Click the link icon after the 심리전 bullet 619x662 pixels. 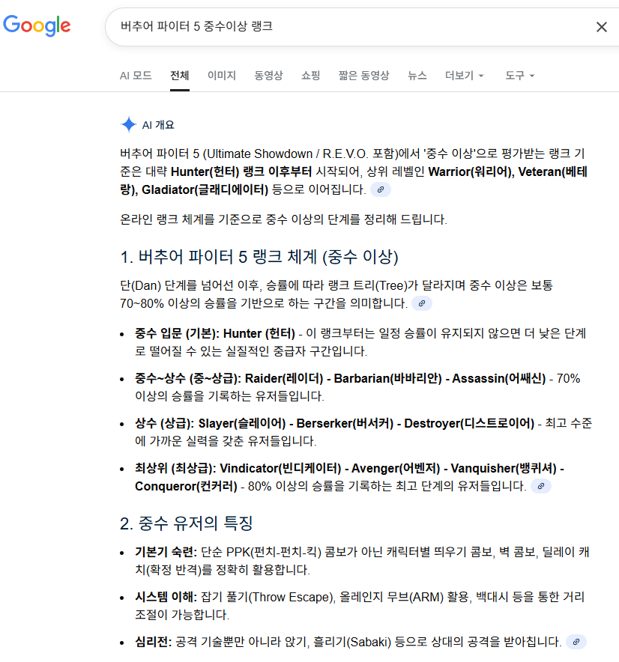coord(576,642)
